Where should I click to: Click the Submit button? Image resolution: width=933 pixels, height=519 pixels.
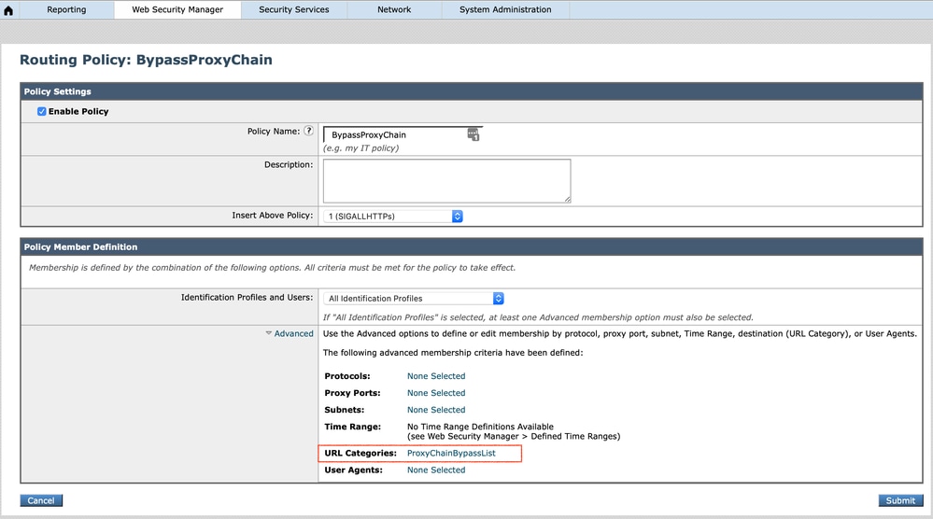900,500
